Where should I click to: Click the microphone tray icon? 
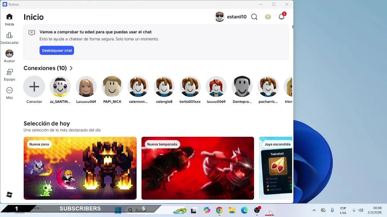coord(332,210)
